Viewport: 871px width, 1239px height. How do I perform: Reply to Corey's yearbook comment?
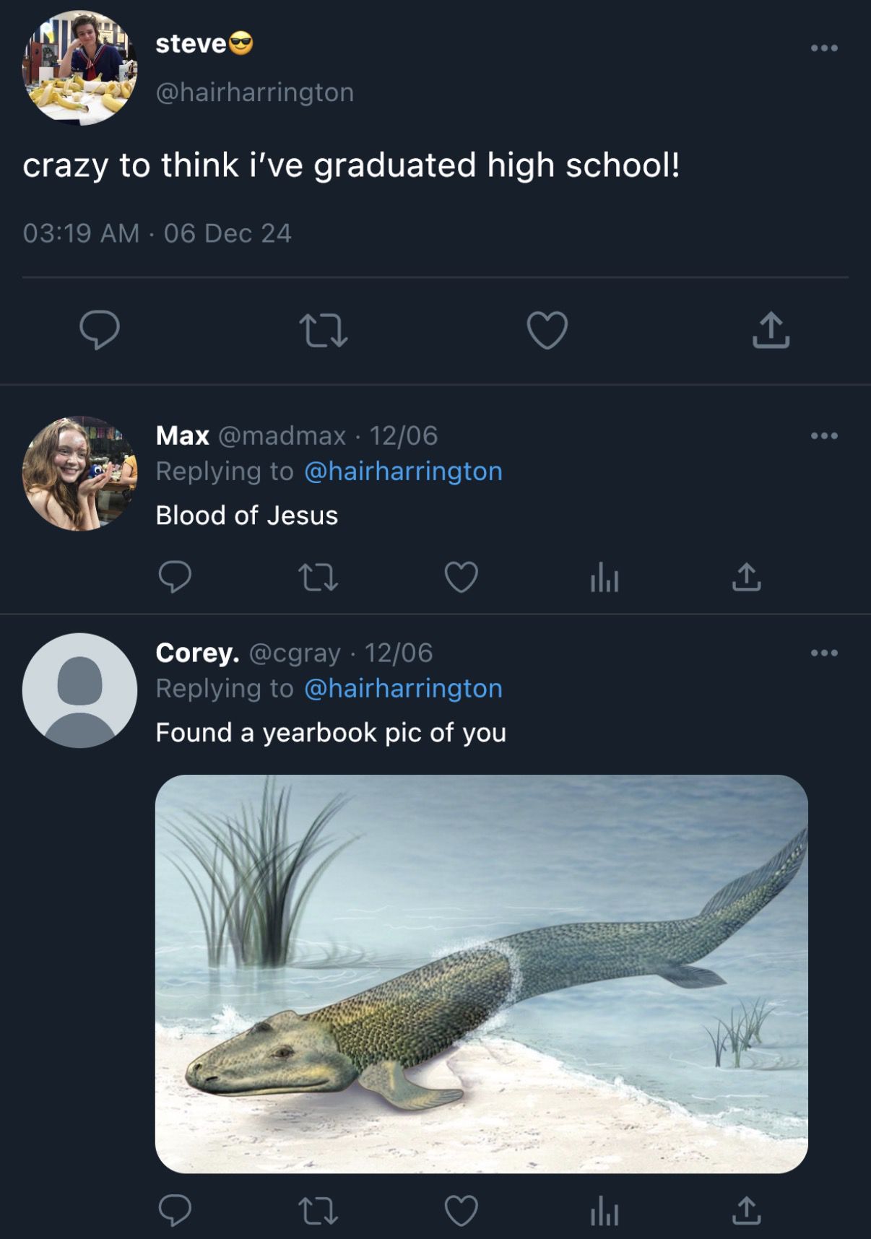click(175, 1210)
